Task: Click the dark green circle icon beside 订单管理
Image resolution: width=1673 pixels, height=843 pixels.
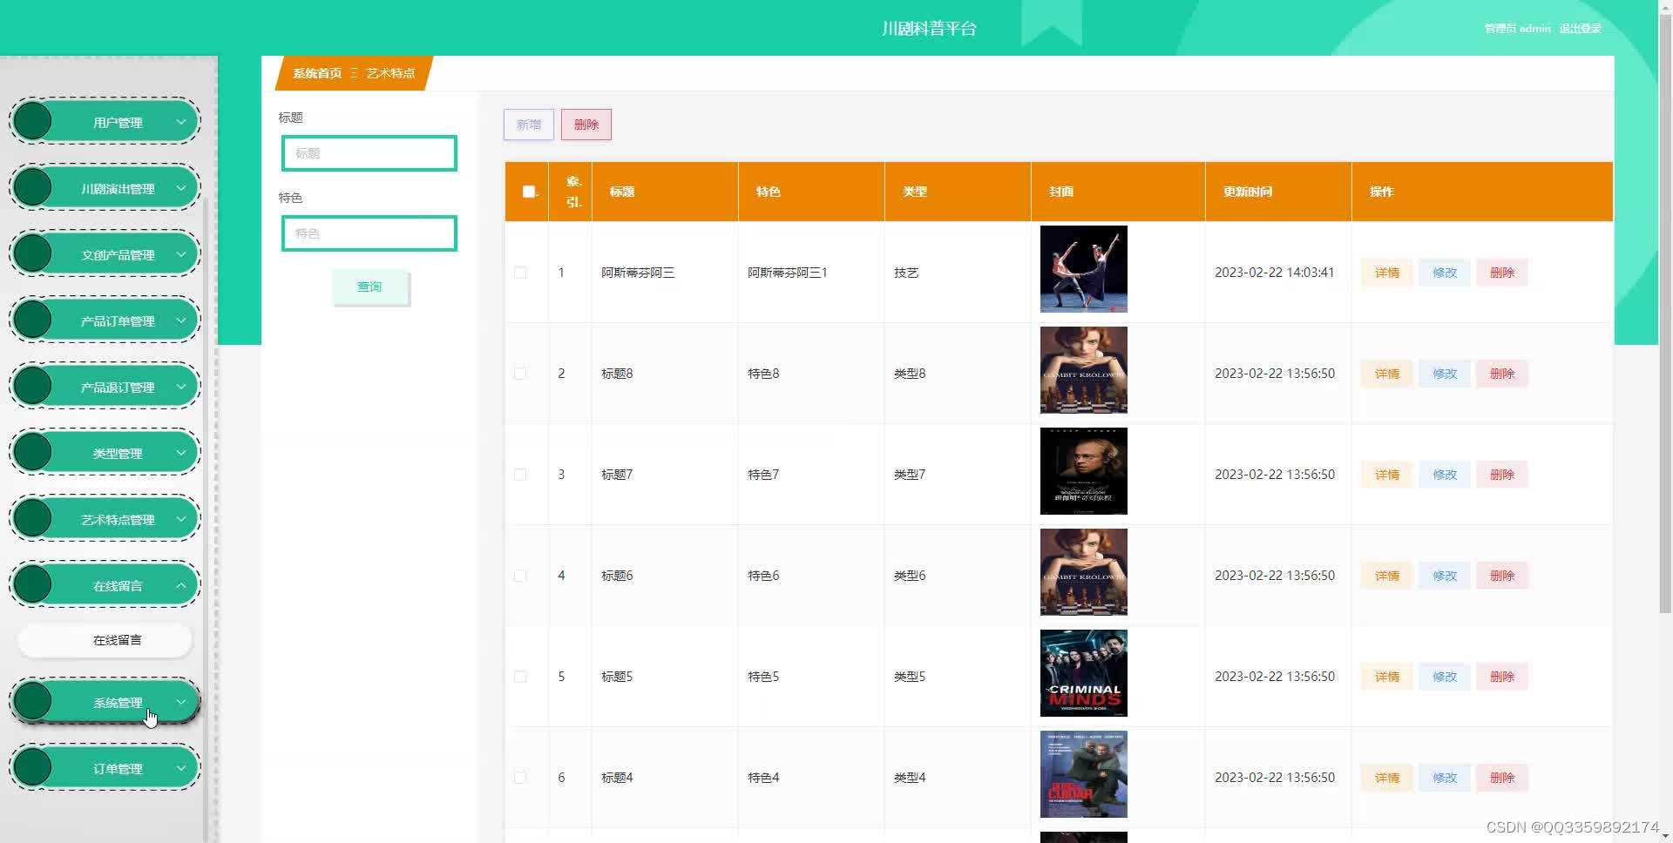Action: point(33,767)
